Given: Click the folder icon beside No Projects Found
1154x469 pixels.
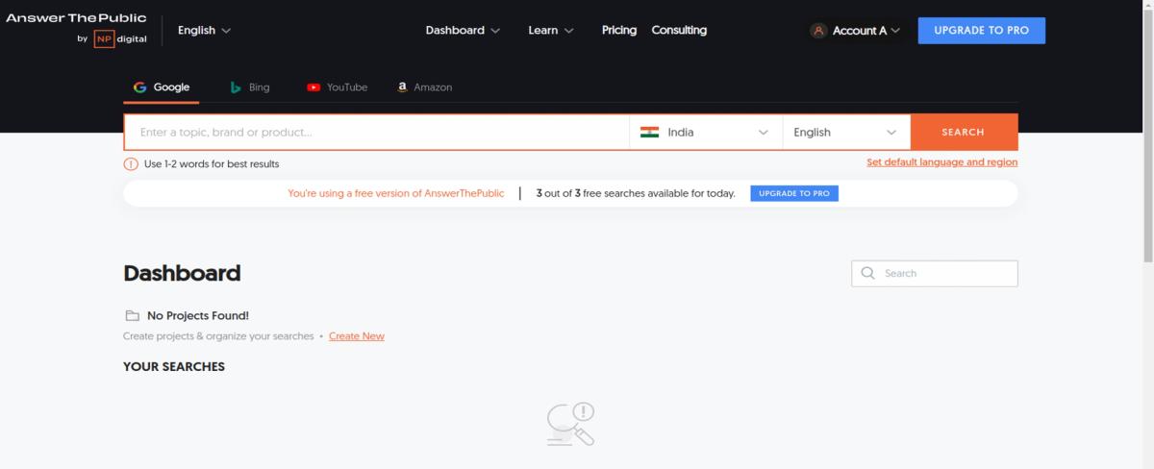Looking at the screenshot, I should (132, 315).
